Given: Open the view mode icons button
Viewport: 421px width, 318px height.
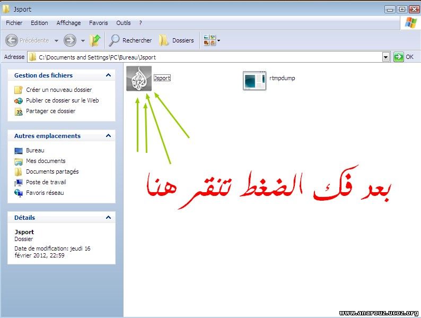Looking at the screenshot, I should tap(209, 40).
